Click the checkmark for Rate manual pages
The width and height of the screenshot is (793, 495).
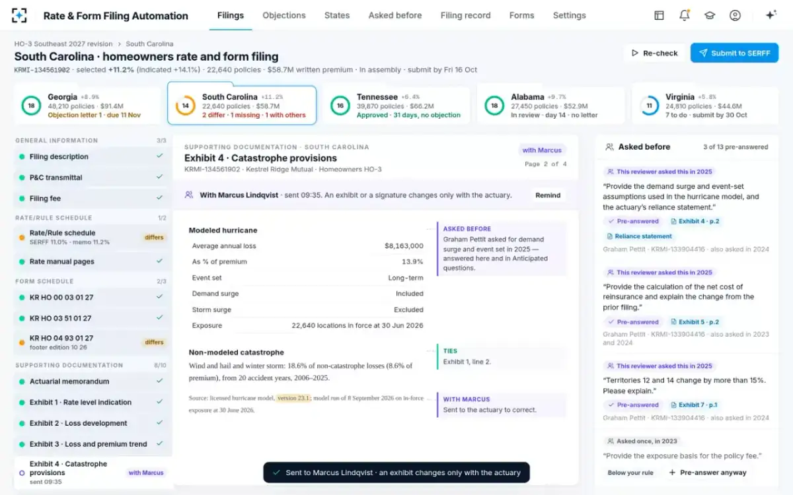pos(159,261)
